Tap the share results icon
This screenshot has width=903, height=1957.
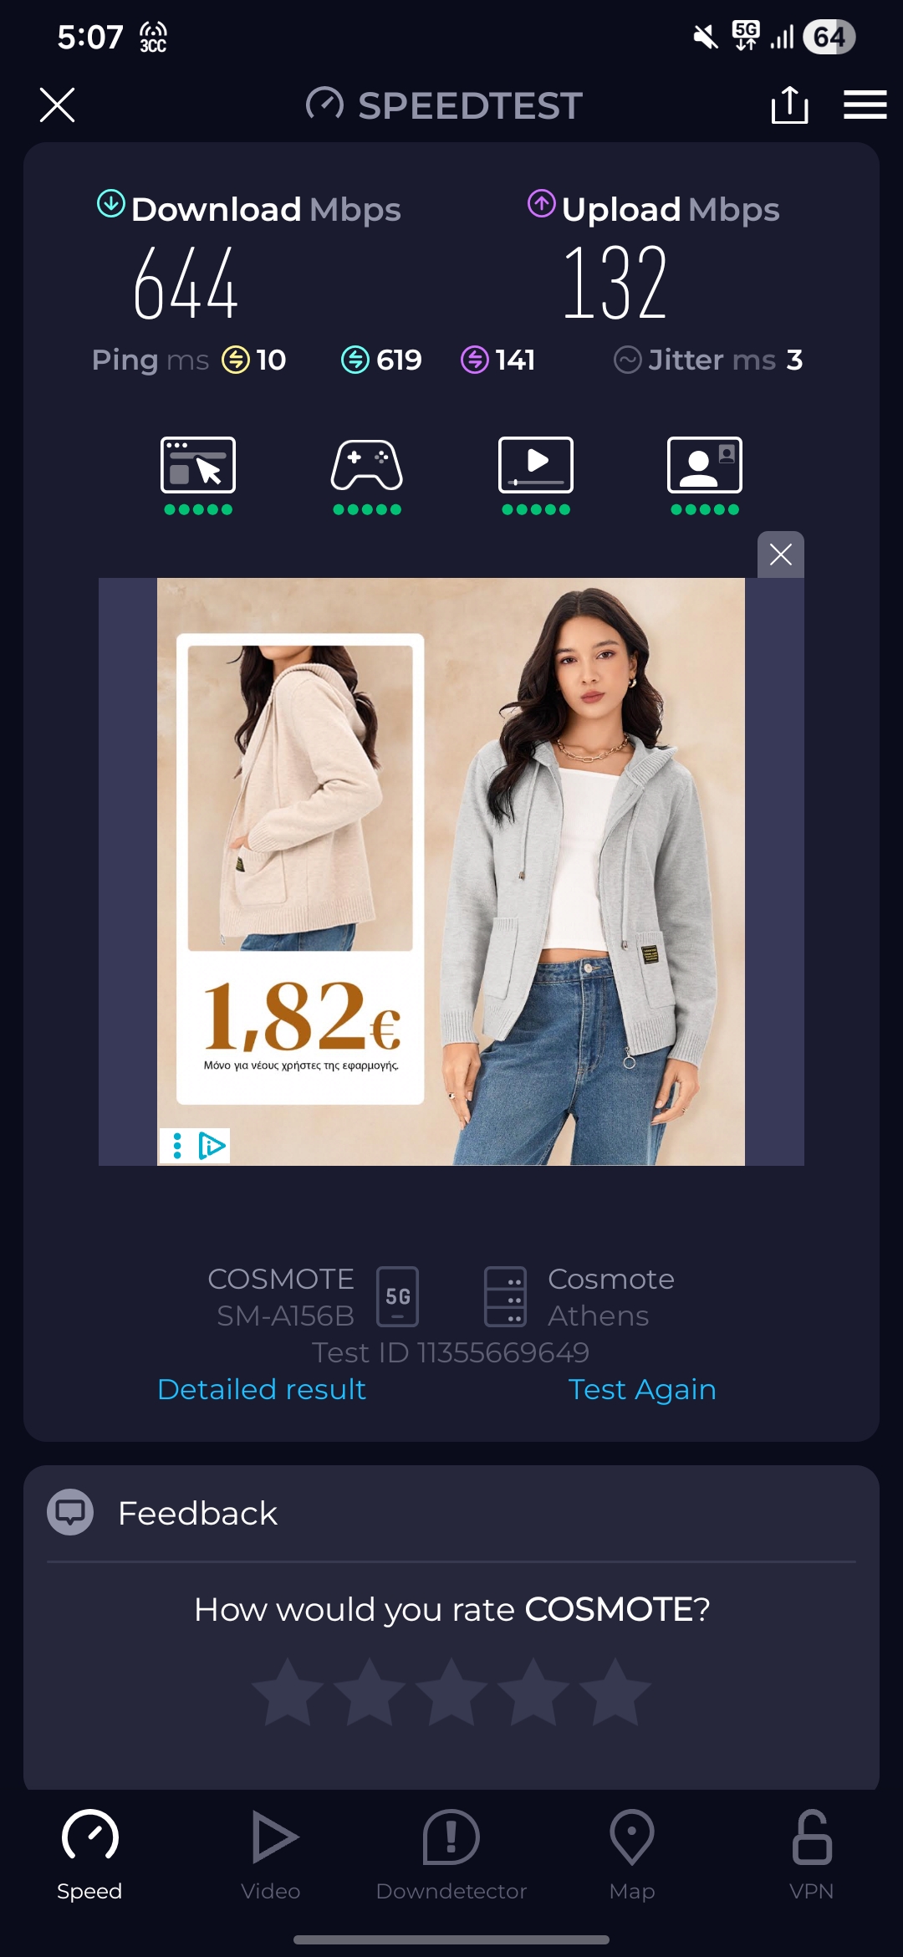tap(789, 105)
